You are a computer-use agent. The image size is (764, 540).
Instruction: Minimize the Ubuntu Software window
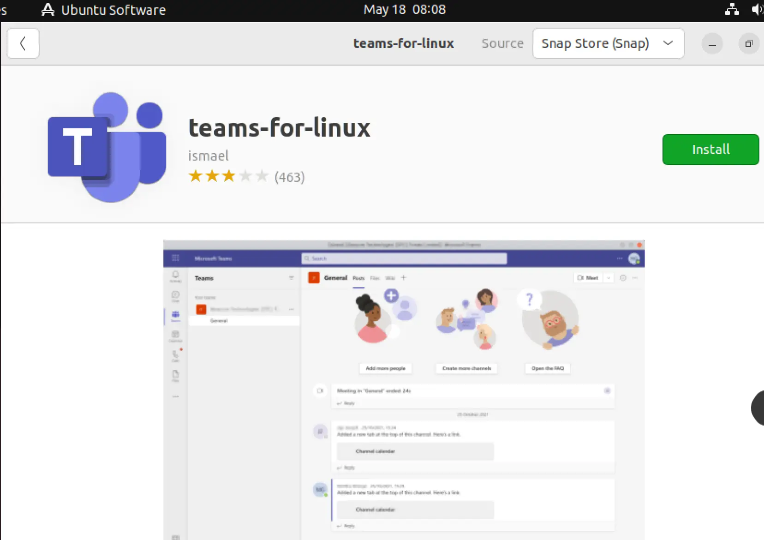point(712,44)
